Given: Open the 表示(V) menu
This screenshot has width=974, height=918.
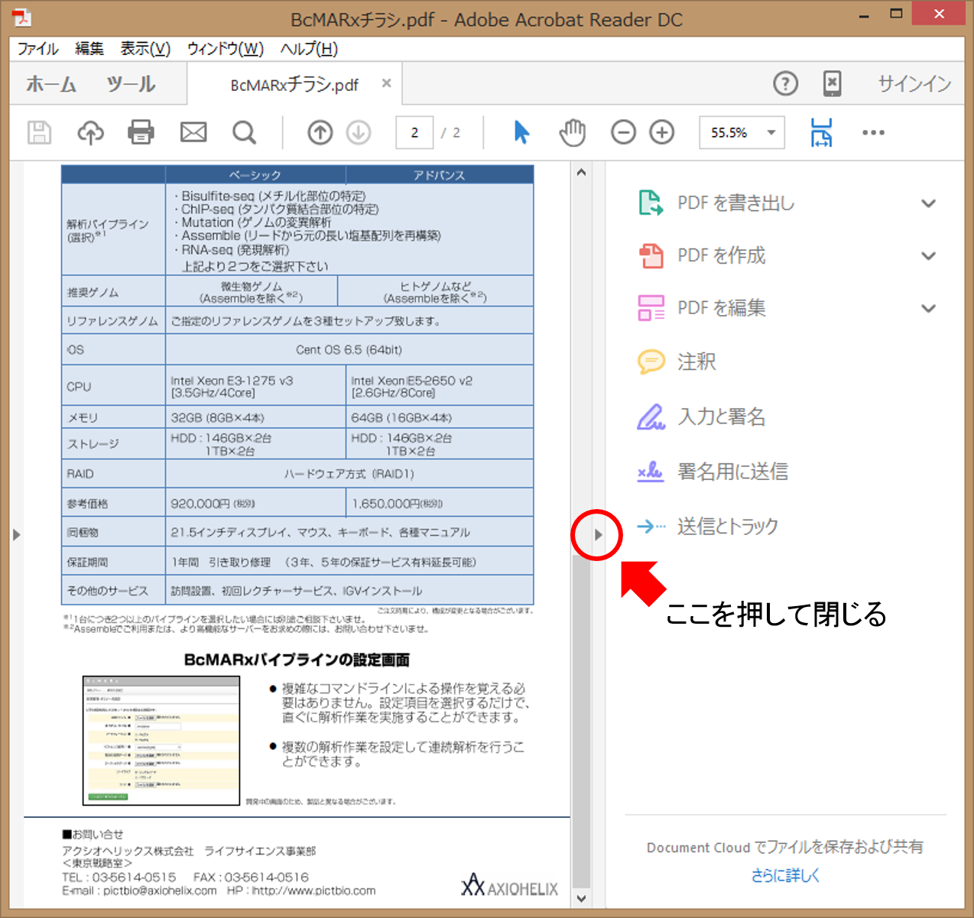Looking at the screenshot, I should pyautogui.click(x=145, y=49).
